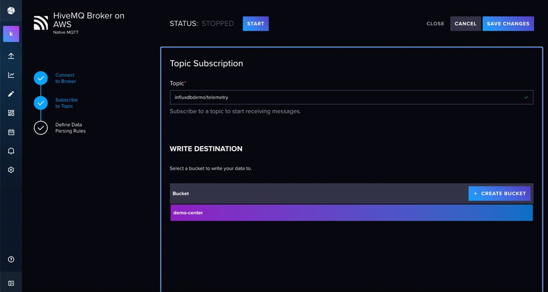This screenshot has height=292, width=548.
Task: Click SAVE CHANGES button
Action: 508,23
